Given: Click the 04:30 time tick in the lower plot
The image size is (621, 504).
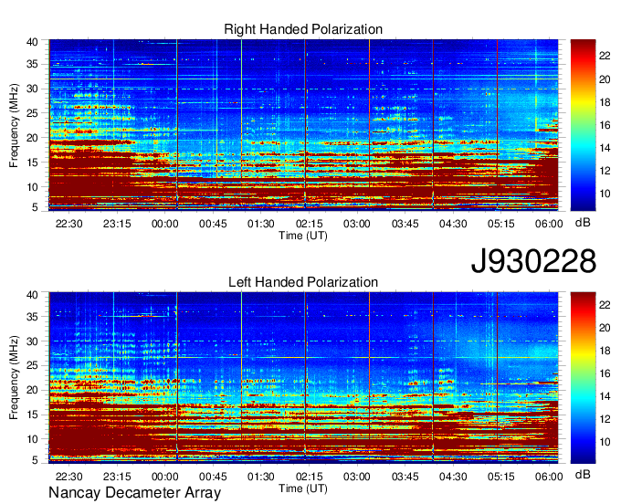Looking at the screenshot, I should (x=453, y=477).
